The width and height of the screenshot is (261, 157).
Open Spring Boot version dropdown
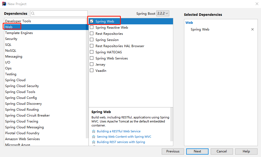(x=163, y=13)
